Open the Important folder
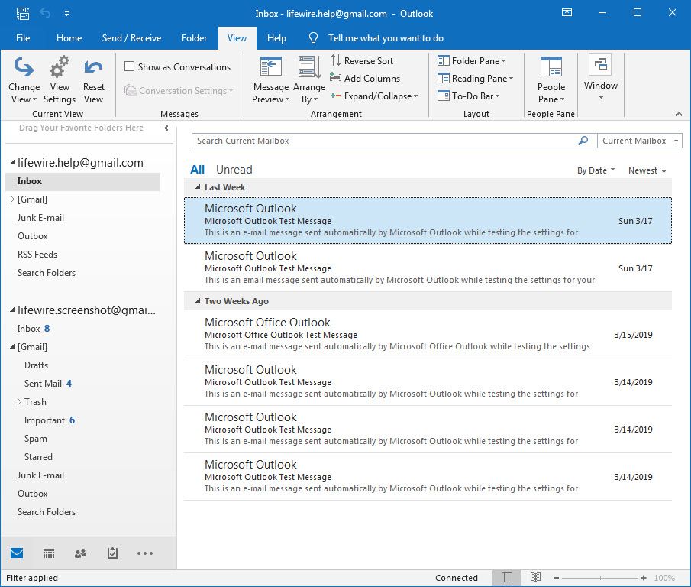Viewport: 691px width, 587px height. click(x=50, y=420)
